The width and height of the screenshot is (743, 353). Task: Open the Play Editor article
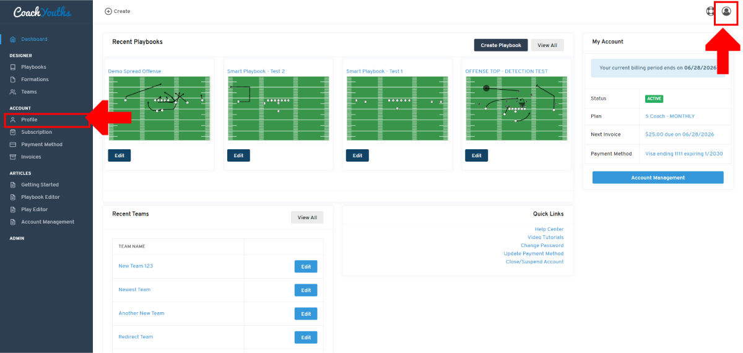click(x=34, y=209)
